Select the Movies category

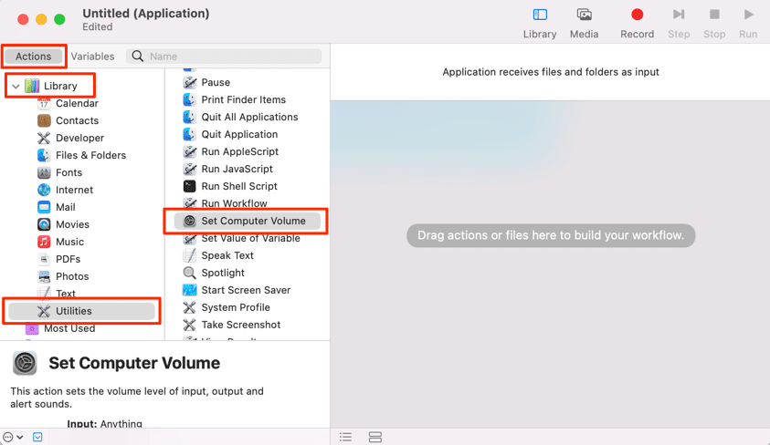click(63, 224)
